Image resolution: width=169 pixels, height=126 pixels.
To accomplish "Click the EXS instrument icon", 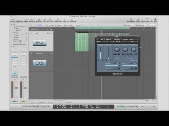I will coord(39,63).
